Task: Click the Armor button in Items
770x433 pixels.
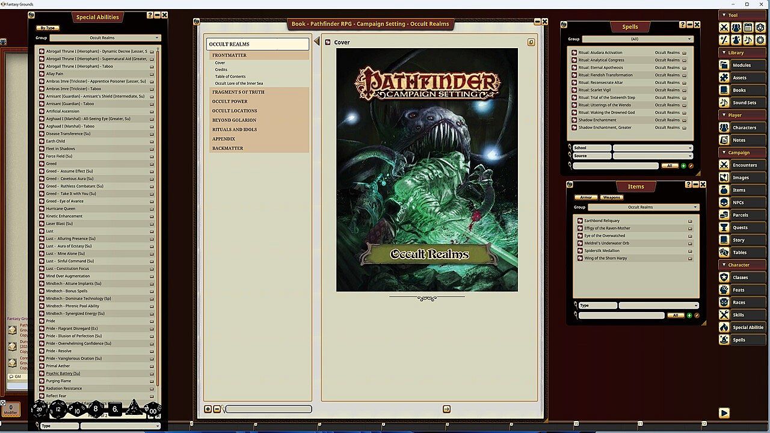Action: coord(586,197)
